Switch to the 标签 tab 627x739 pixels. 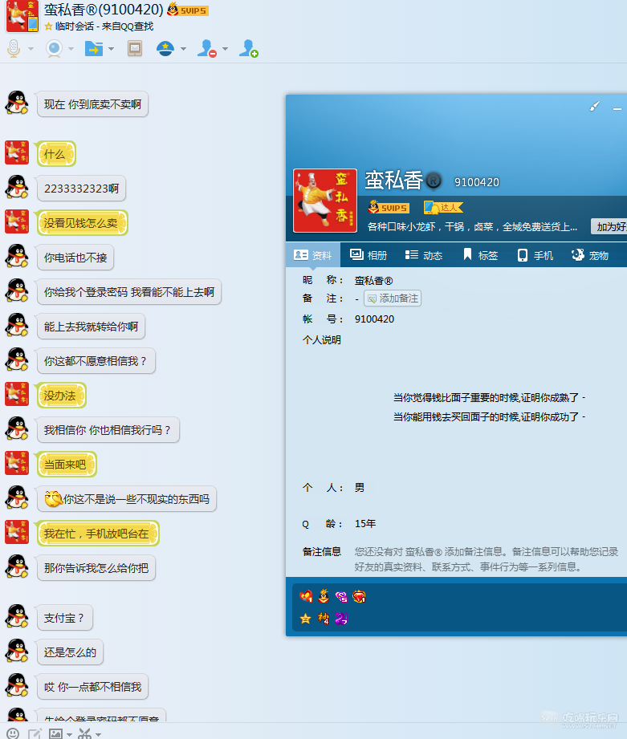click(480, 255)
